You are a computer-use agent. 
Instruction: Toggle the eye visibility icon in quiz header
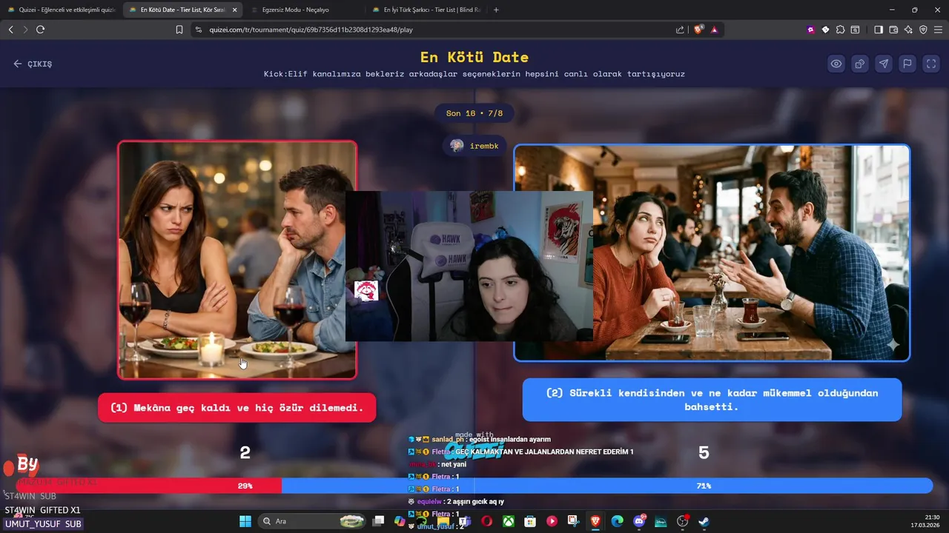point(836,64)
